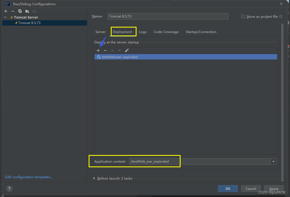The width and height of the screenshot is (290, 197).
Task: Remove the selected run configuration
Action: click(13, 11)
